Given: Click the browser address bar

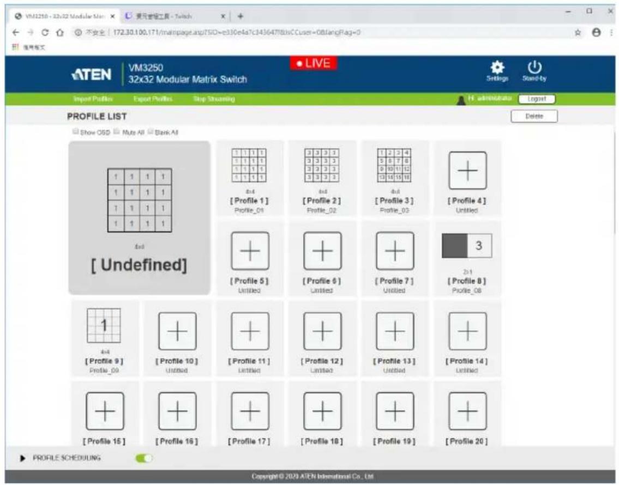Looking at the screenshot, I should click(320, 32).
